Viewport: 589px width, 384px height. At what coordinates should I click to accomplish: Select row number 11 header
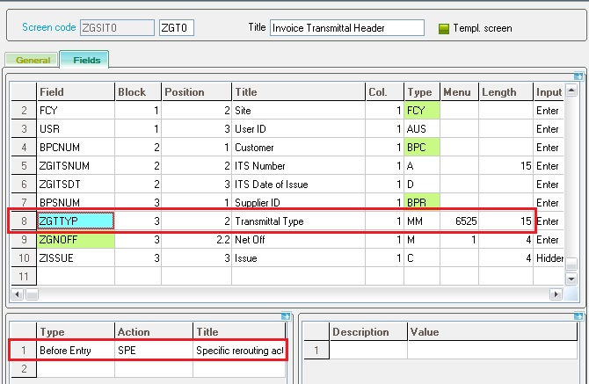[x=24, y=276]
